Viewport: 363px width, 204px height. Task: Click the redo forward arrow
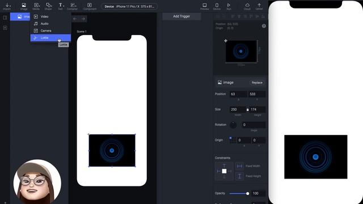83,19
